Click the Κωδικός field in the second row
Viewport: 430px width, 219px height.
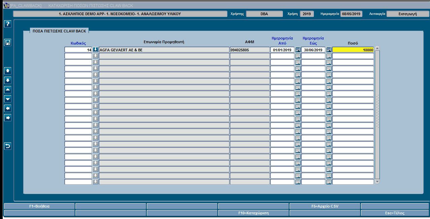pos(78,56)
